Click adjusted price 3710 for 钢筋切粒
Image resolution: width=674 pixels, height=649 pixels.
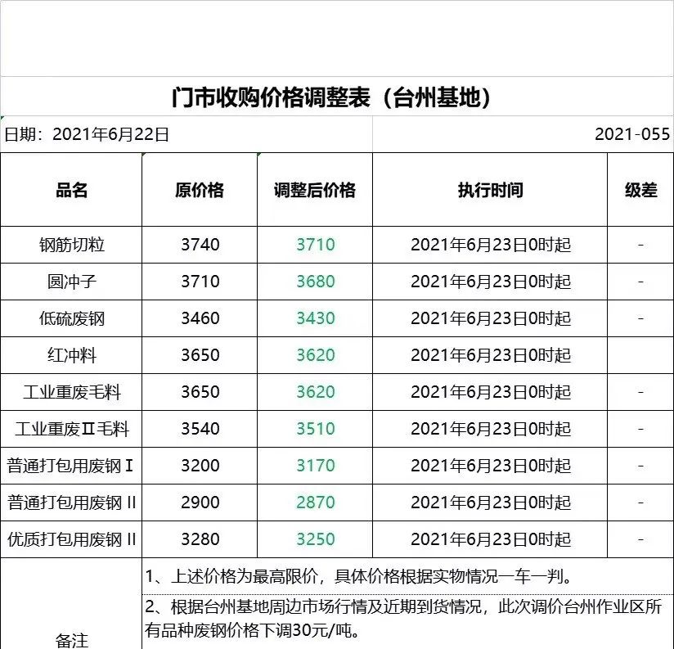point(316,244)
